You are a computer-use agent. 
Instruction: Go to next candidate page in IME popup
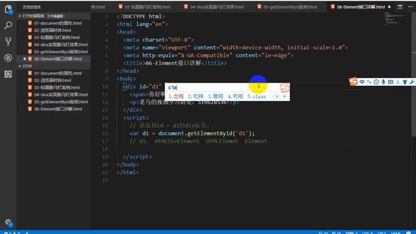(277, 97)
